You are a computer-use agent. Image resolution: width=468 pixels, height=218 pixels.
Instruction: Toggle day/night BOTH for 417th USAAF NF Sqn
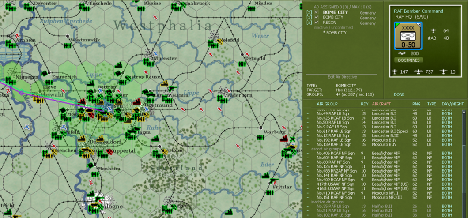(x=447, y=184)
